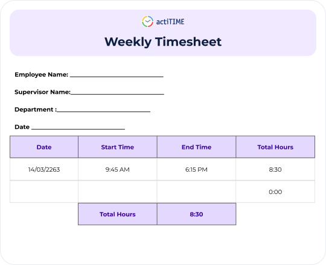The image size is (326, 265).
Task: Click the Total Hours summary label cell
Action: coord(118,214)
